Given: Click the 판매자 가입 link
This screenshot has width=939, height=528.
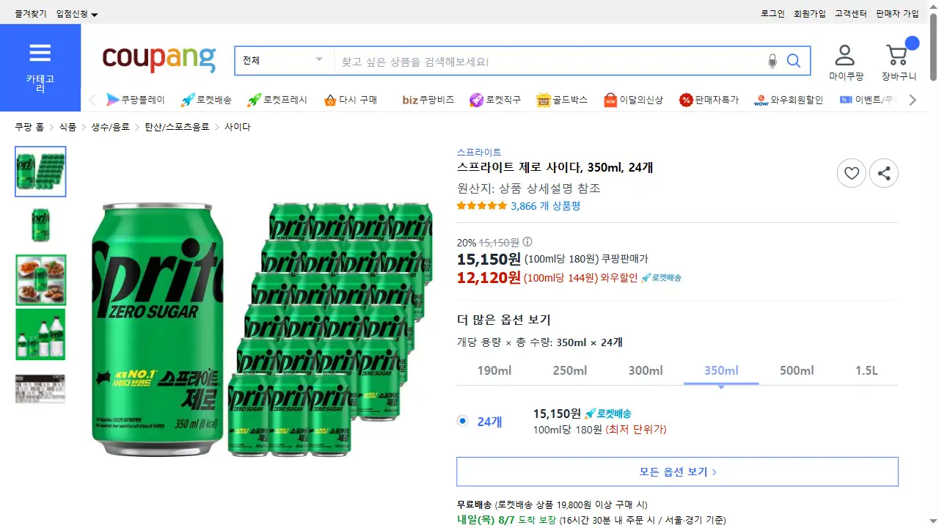Looking at the screenshot, I should [897, 14].
